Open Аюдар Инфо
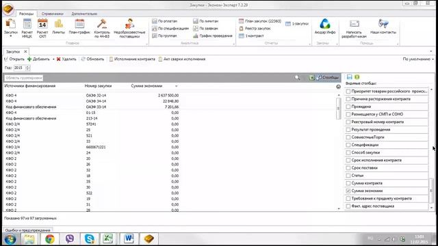 [x=325, y=27]
